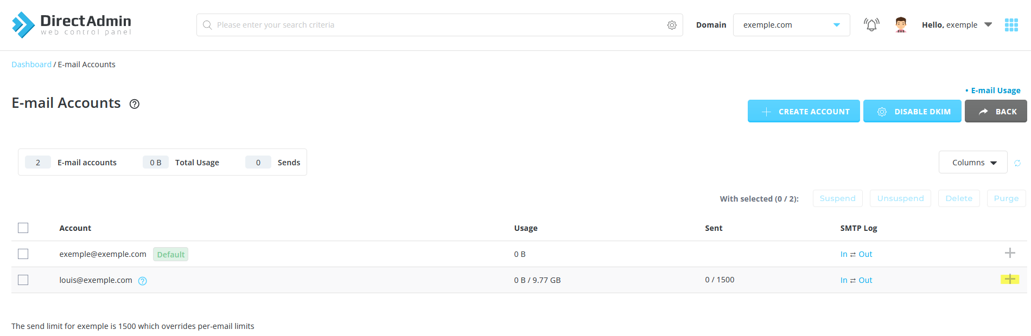Screen dimensions: 1031x336
Task: Click help icon beside E-mail Accounts title
Action: [x=135, y=104]
